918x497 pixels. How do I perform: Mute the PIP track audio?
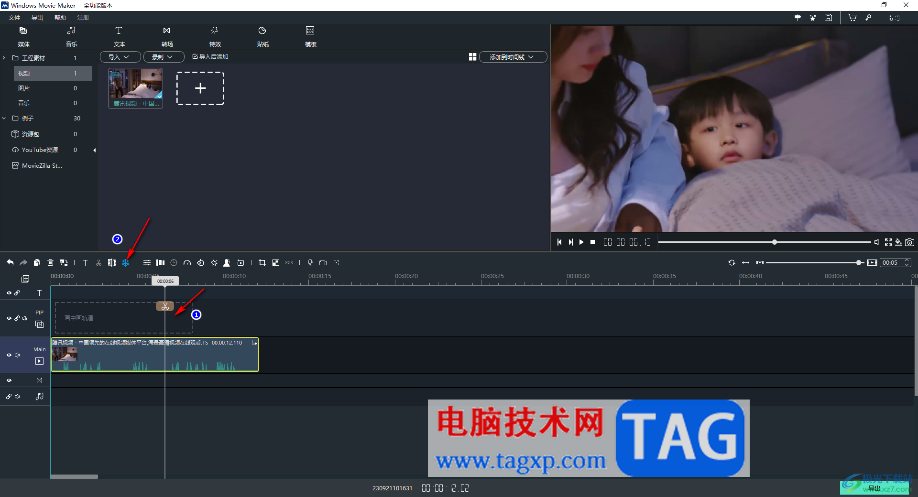point(25,318)
